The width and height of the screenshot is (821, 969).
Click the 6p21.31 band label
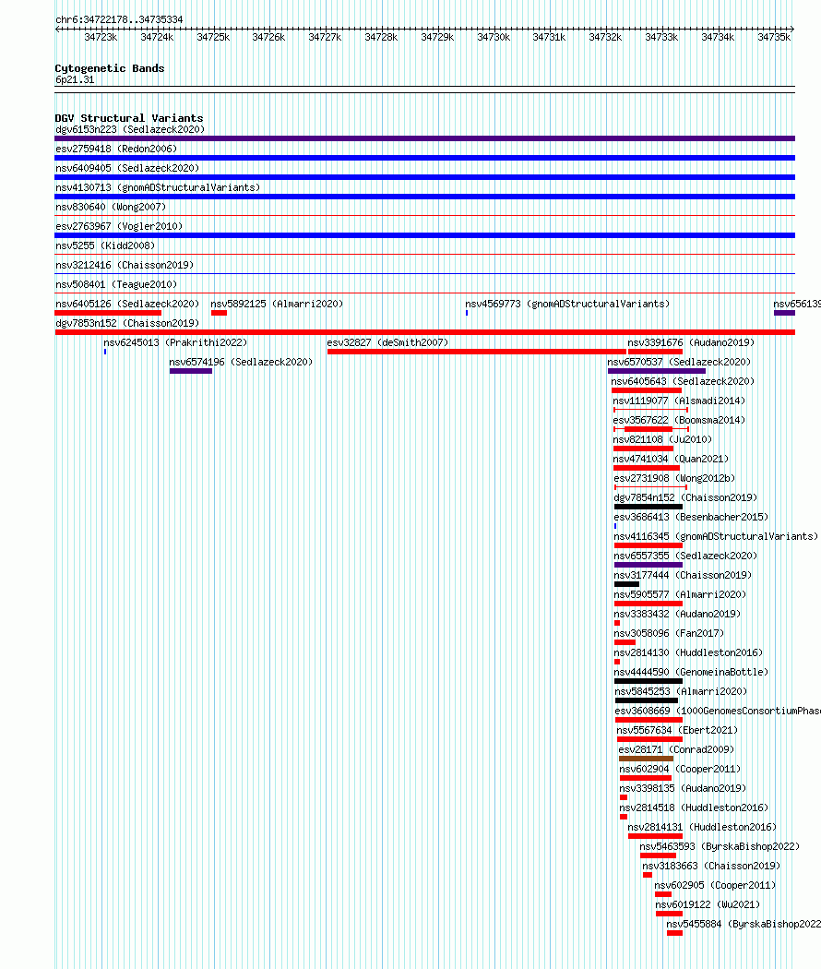(x=75, y=79)
